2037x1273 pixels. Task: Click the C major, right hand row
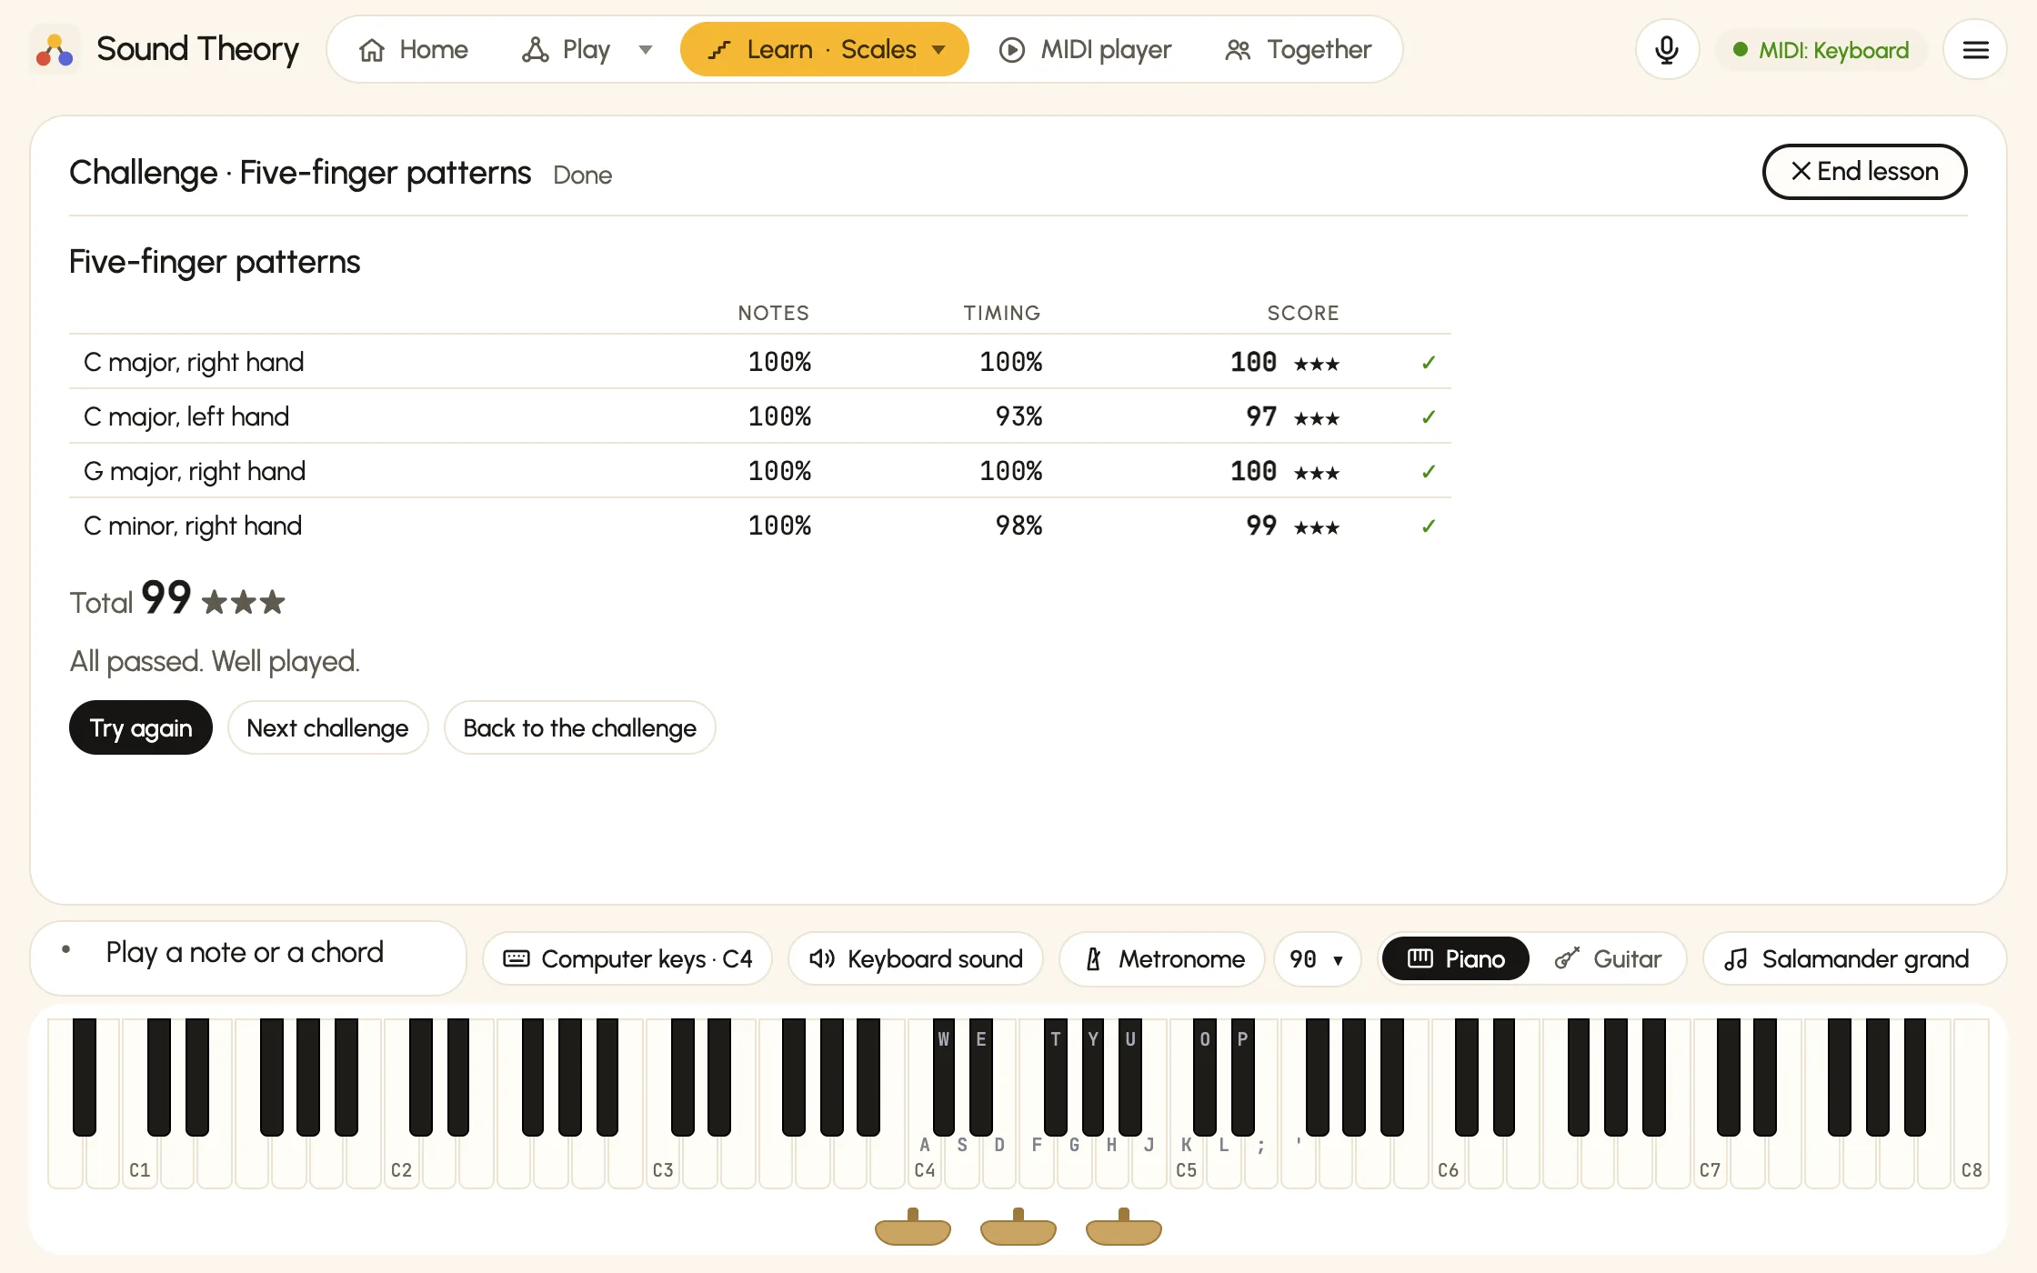coord(760,362)
